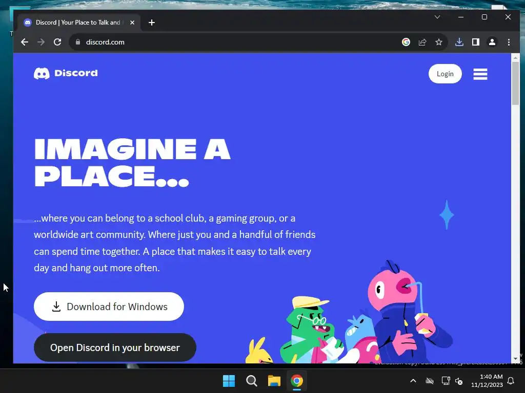Close the Discord tab
Image resolution: width=525 pixels, height=393 pixels.
(x=132, y=23)
